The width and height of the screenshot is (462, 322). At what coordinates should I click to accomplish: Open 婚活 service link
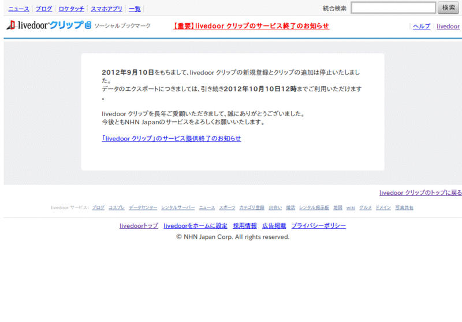point(290,208)
